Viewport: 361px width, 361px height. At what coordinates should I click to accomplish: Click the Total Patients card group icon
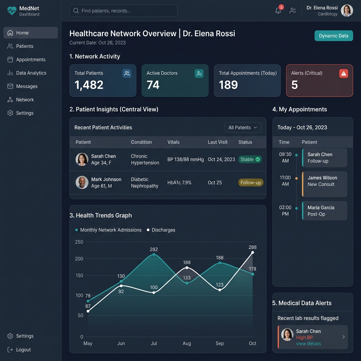[x=127, y=73]
